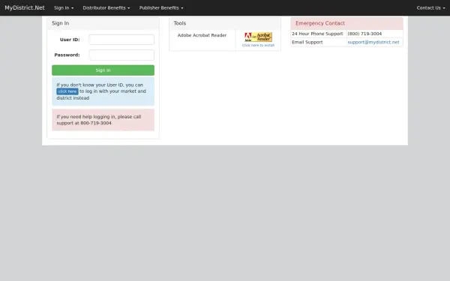Open the Contact Us dropdown
This screenshot has height=281, width=450.
click(430, 7)
